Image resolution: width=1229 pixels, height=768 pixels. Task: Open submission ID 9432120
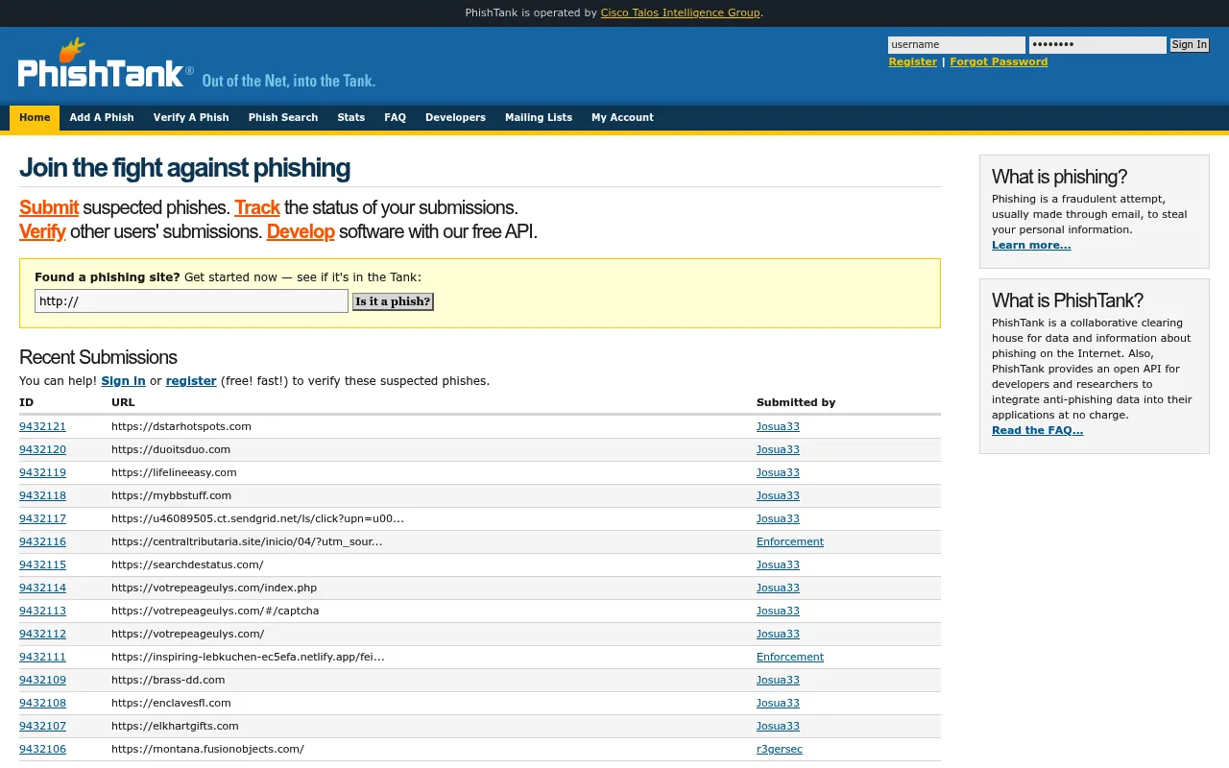tap(42, 449)
